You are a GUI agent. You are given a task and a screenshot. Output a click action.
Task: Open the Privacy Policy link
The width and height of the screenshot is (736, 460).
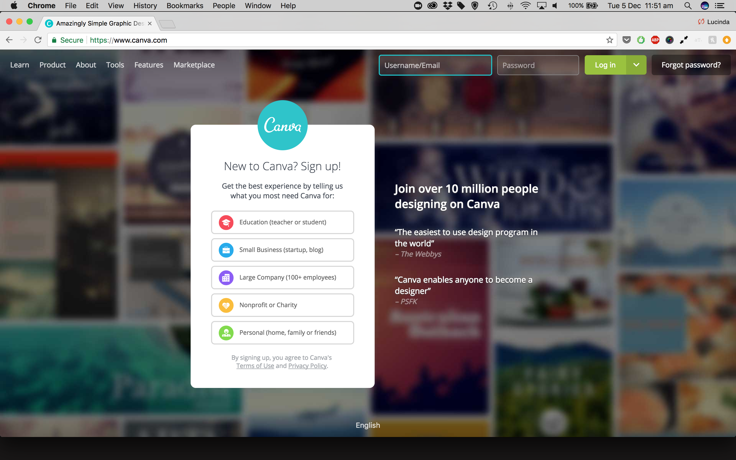(x=307, y=366)
